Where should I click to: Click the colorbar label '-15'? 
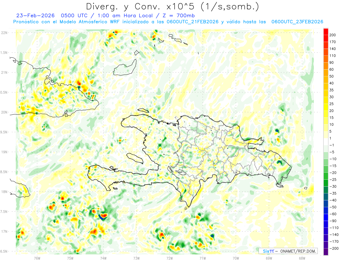point(333,166)
